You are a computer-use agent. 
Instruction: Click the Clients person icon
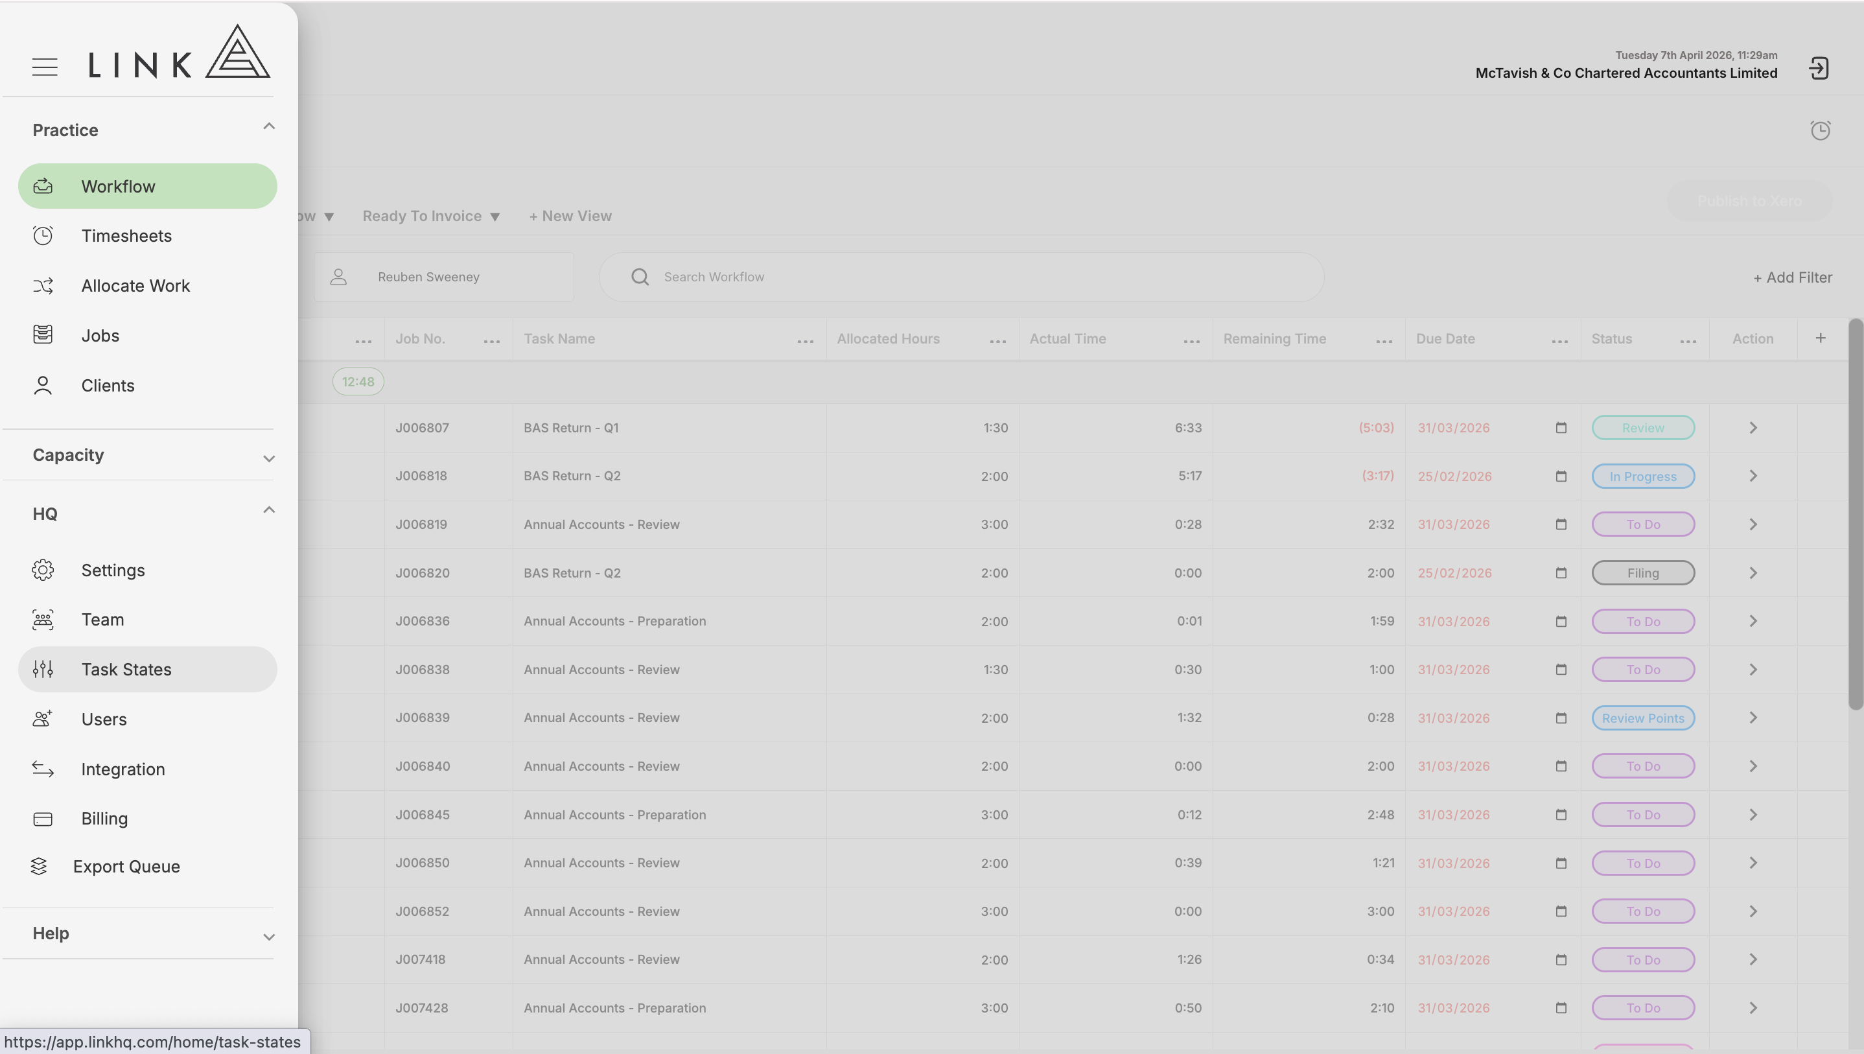pyautogui.click(x=43, y=386)
